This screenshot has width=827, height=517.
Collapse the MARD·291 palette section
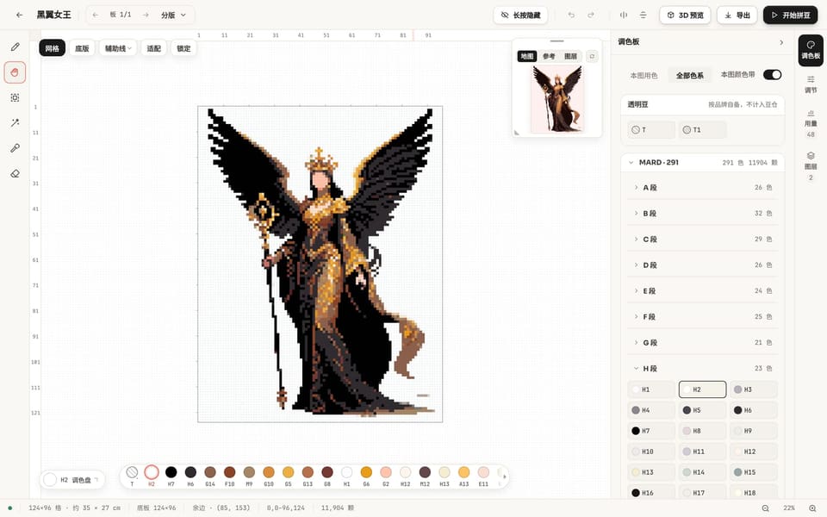(703, 163)
